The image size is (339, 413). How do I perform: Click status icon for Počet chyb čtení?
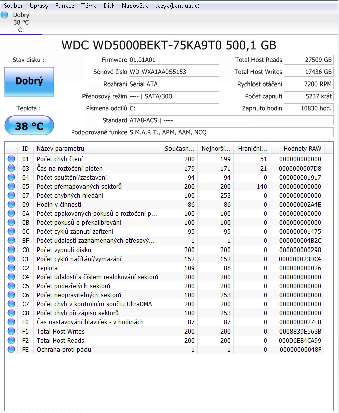pos(11,159)
